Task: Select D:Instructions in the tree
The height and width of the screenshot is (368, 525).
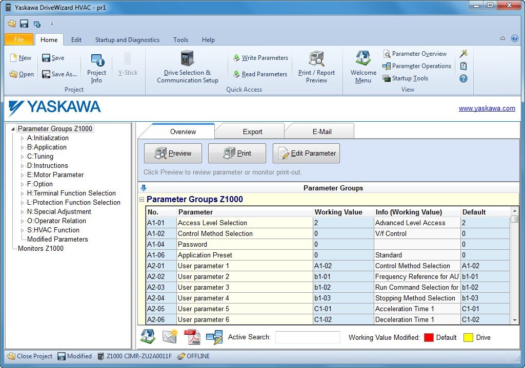Action: click(x=47, y=165)
